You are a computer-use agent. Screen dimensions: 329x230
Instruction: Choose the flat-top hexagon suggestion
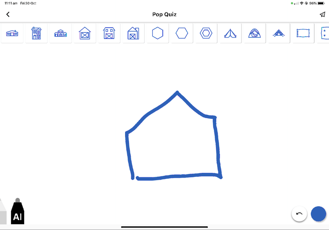pyautogui.click(x=182, y=33)
